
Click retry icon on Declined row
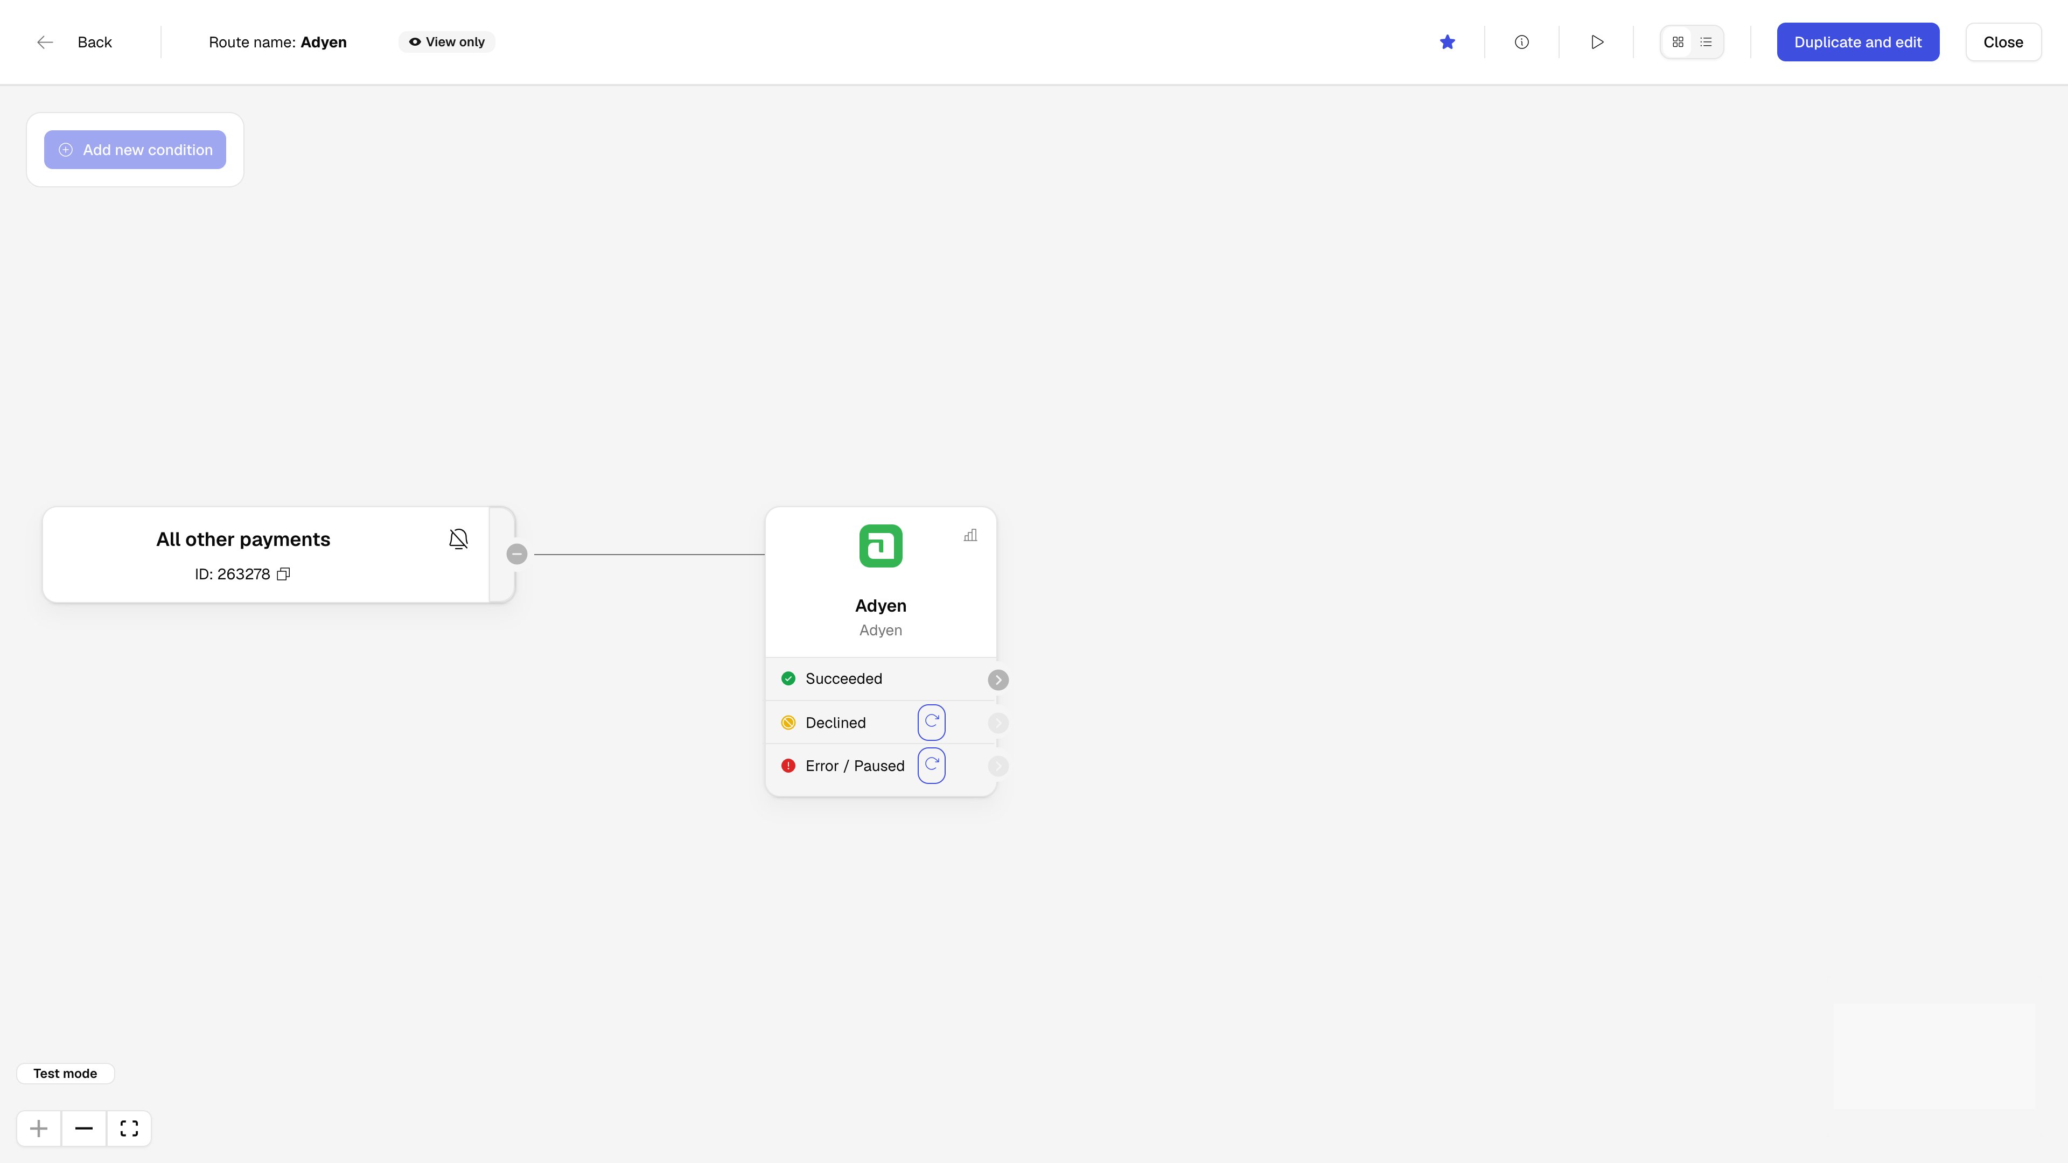click(x=931, y=723)
